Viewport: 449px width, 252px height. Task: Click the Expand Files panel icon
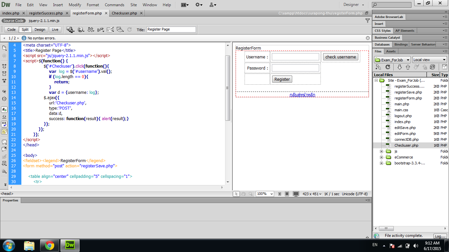coord(444,67)
